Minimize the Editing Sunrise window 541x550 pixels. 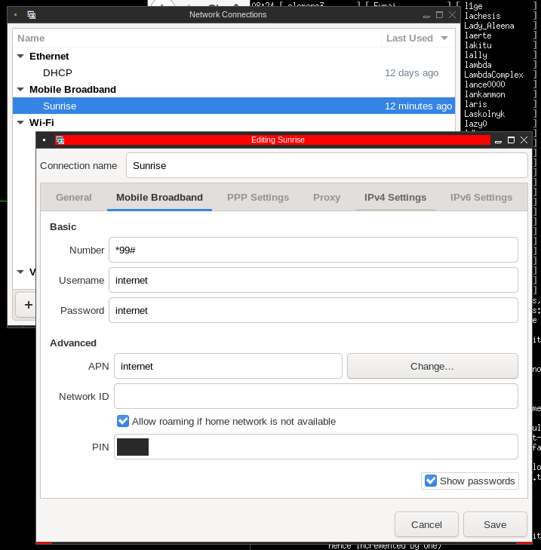pos(498,140)
